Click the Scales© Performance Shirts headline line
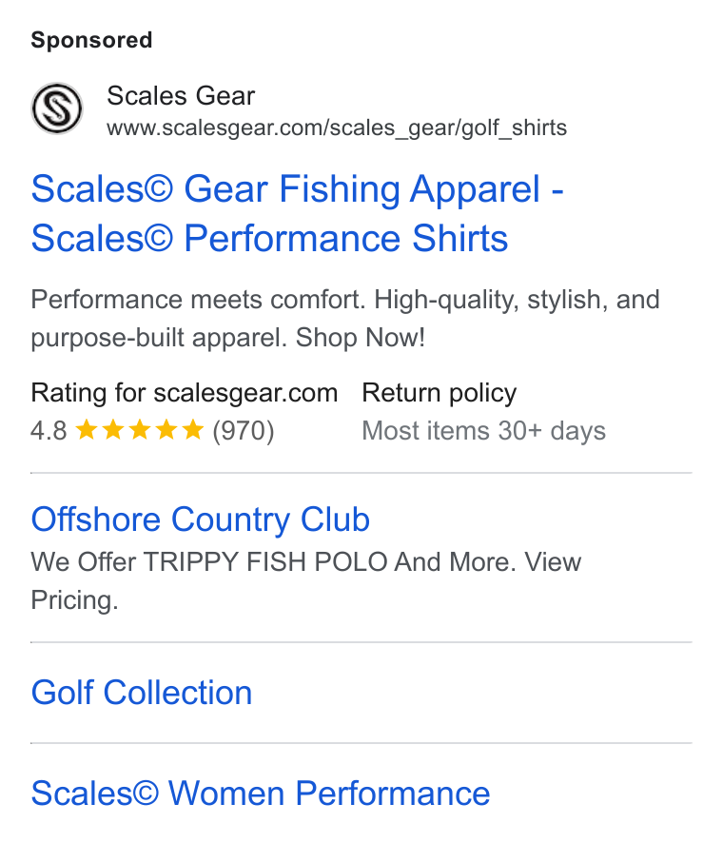Viewport: 723px width, 843px height. (x=269, y=239)
